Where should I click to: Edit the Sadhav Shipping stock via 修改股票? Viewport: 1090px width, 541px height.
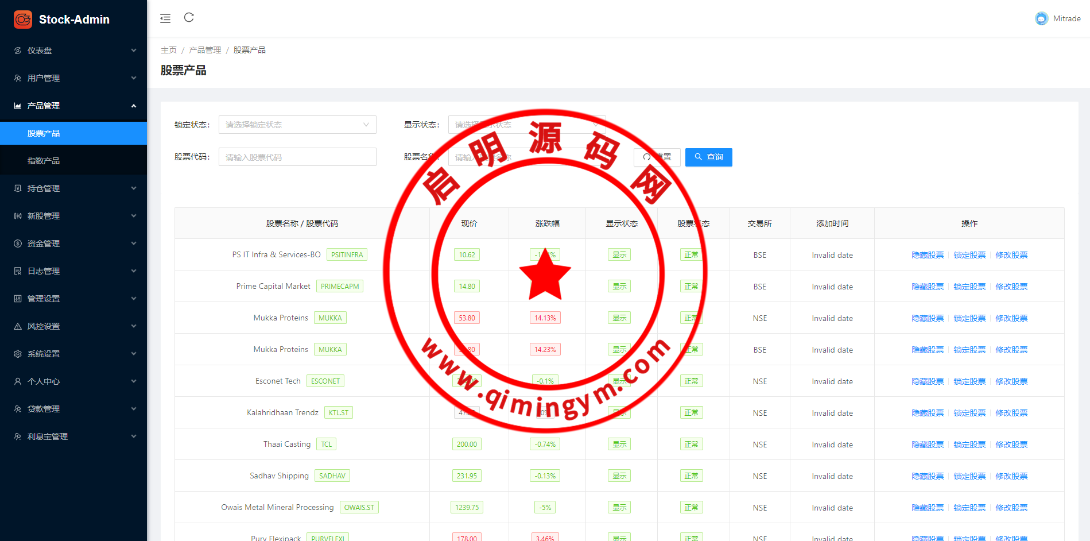(1011, 476)
